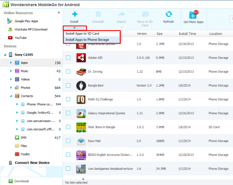Check the BEIKS English Acronyms checkbox
233x185 pixels.
pyautogui.click(x=68, y=155)
